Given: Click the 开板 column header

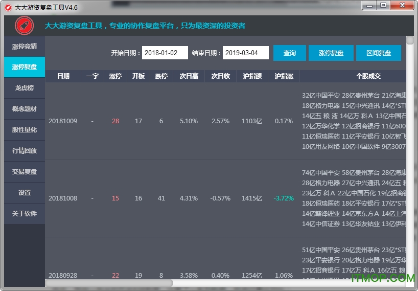Looking at the screenshot, I should pyautogui.click(x=138, y=76).
